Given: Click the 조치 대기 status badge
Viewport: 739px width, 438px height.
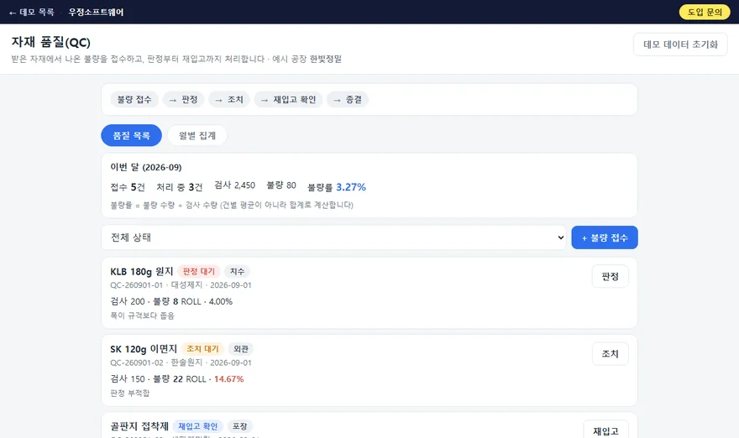Looking at the screenshot, I should coord(202,349).
